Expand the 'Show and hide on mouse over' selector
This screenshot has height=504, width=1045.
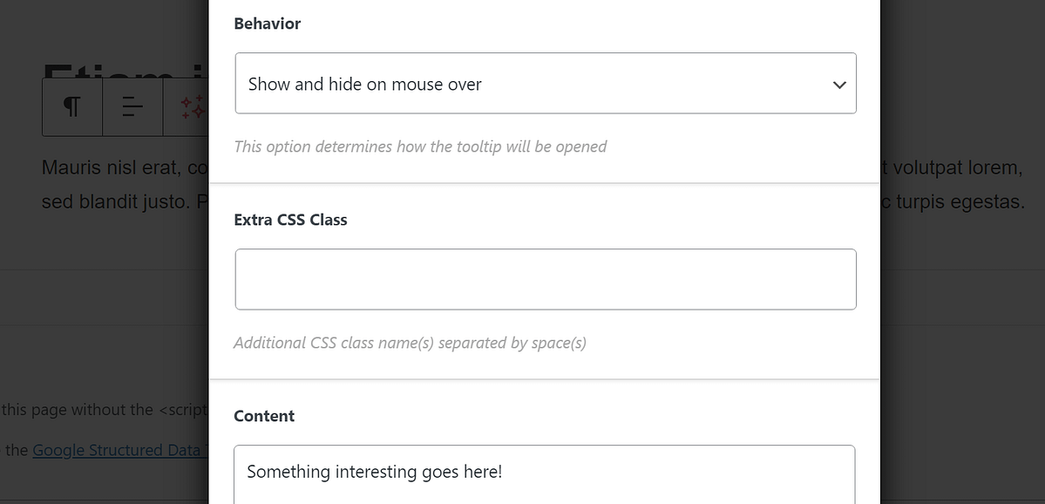546,84
